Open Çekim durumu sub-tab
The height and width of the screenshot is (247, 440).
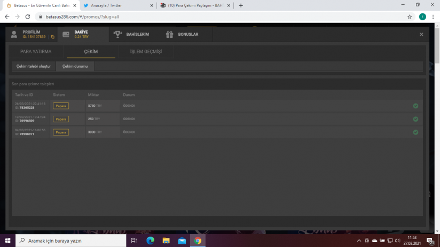[x=75, y=67]
